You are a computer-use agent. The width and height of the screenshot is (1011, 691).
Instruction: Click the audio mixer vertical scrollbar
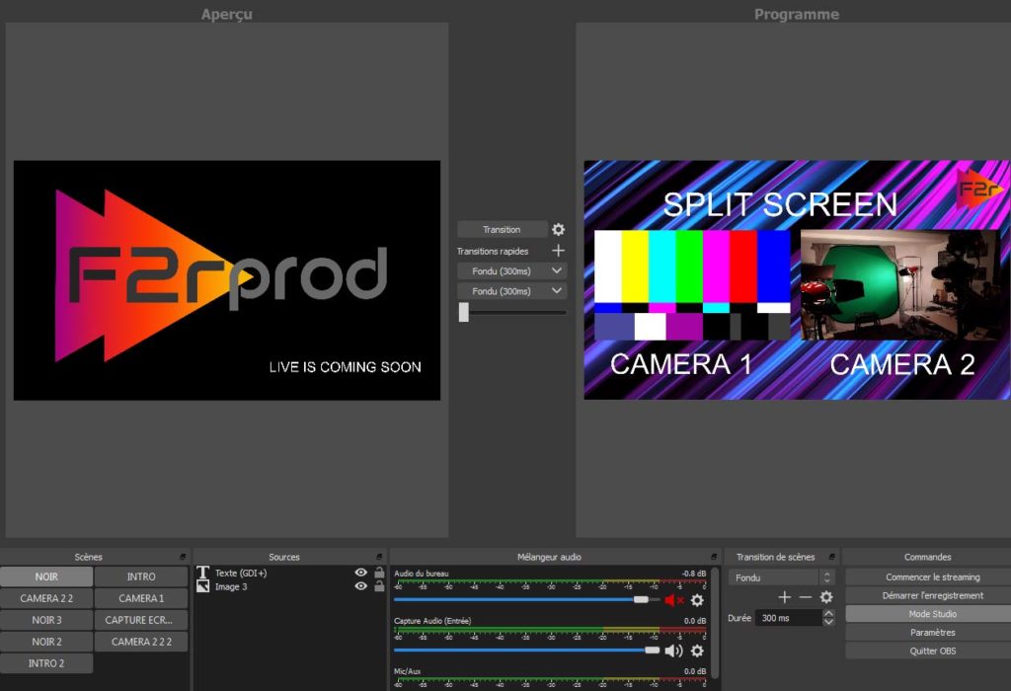715,622
